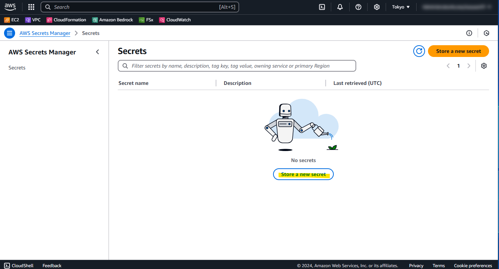Viewport: 499px width, 269px height.
Task: Open the Tokyo region dropdown
Action: click(401, 7)
